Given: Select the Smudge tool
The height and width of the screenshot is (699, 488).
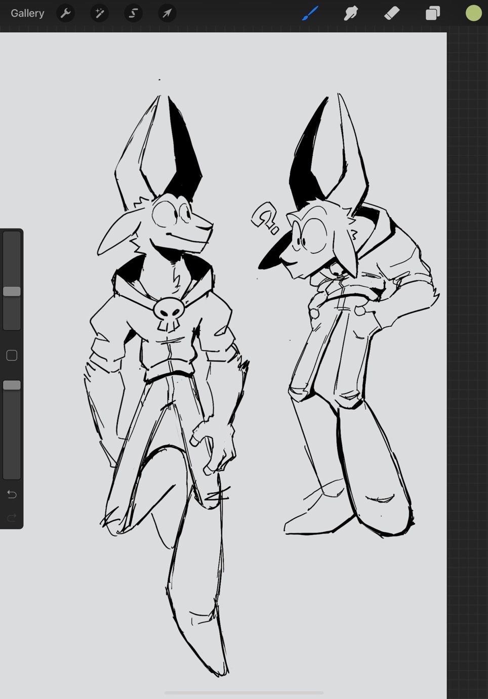Looking at the screenshot, I should pyautogui.click(x=351, y=13).
